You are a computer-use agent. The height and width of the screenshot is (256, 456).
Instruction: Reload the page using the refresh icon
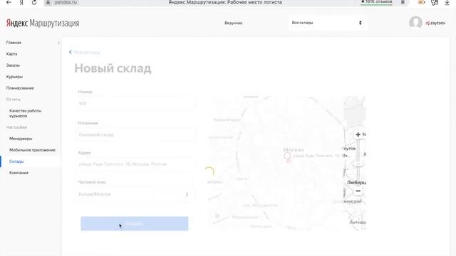point(34,2)
